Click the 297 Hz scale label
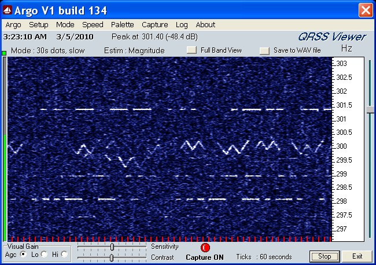Image resolution: width=376 pixels, height=265 pixels. 341,229
